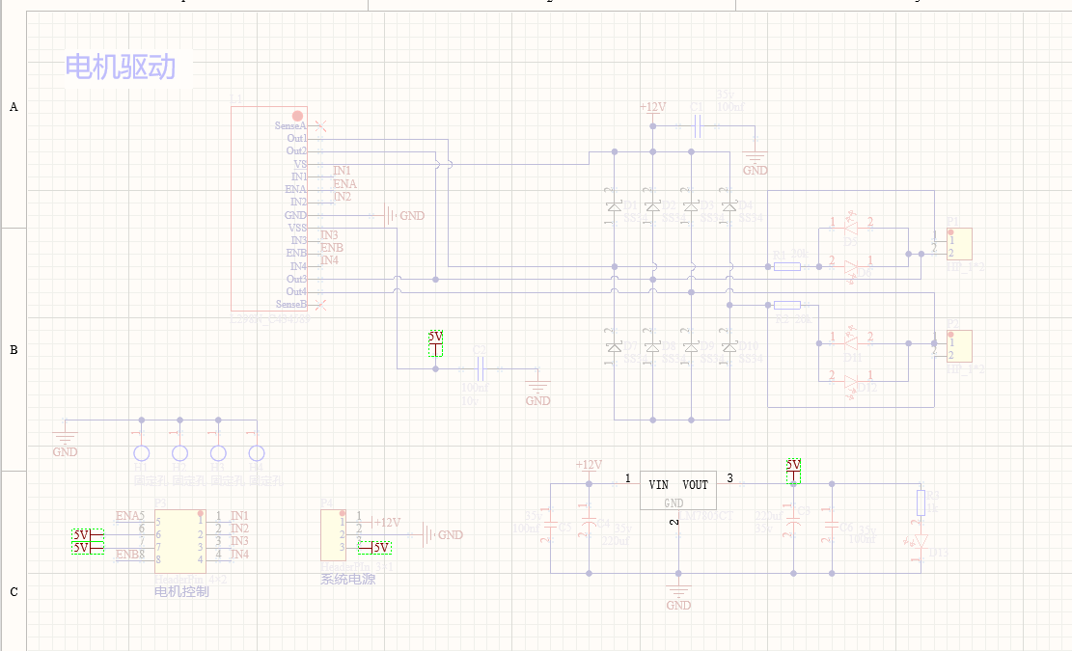Select the P3 4×2 header body
This screenshot has width=1072, height=651.
[180, 541]
